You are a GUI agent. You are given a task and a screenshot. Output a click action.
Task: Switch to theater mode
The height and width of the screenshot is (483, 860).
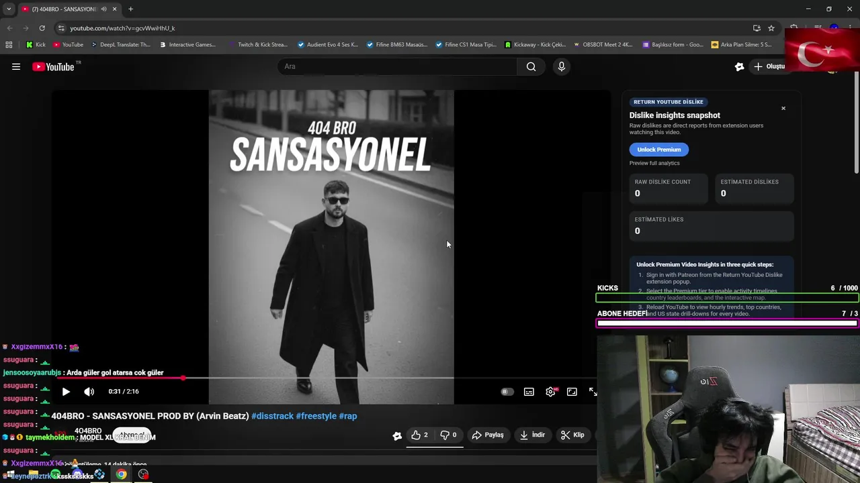coord(572,392)
